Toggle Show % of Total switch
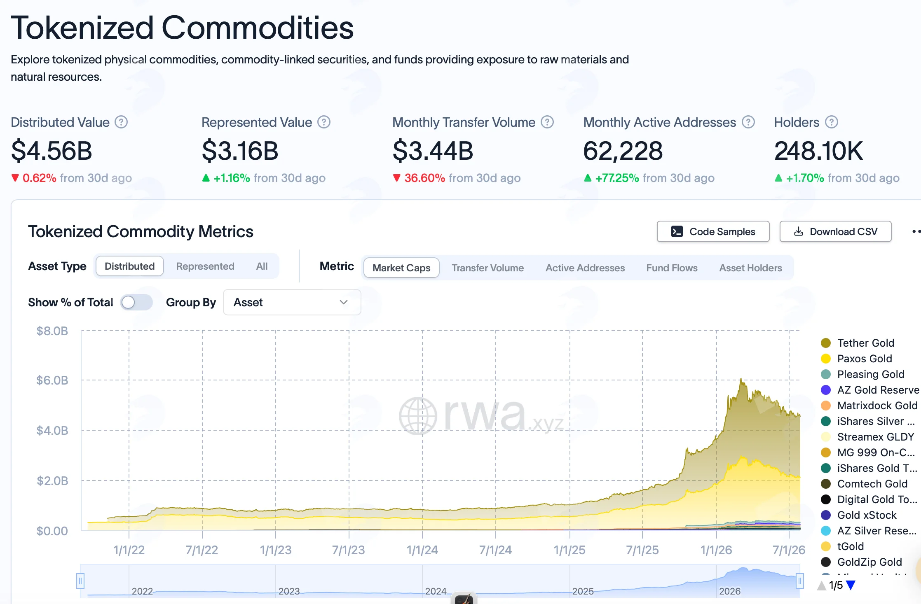The image size is (921, 604). [136, 302]
